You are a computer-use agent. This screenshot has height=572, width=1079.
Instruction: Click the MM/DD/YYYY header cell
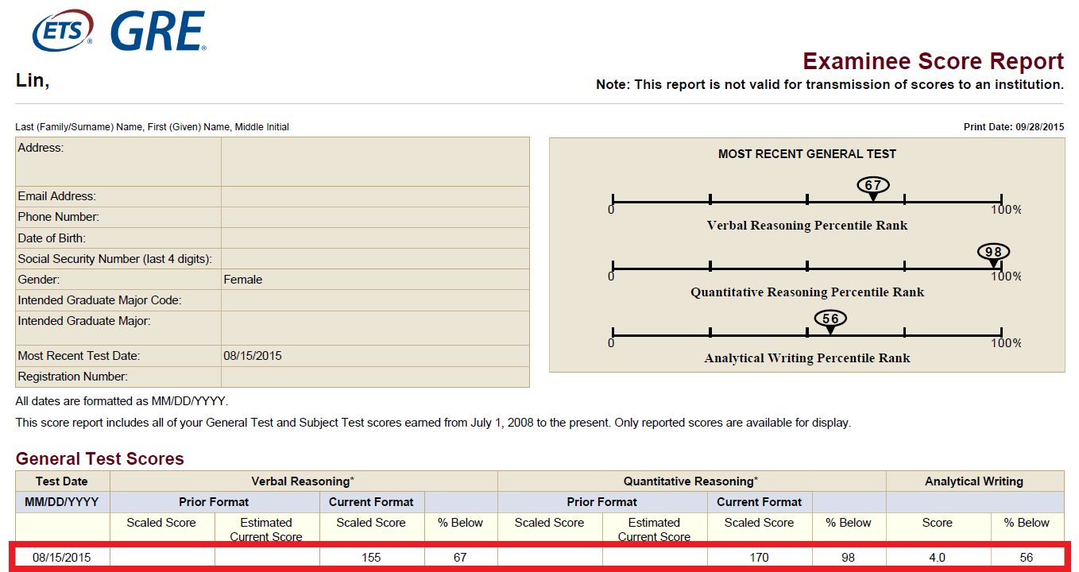[x=62, y=502]
